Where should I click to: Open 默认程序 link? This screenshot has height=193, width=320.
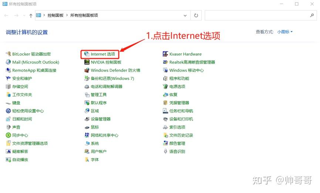99,103
